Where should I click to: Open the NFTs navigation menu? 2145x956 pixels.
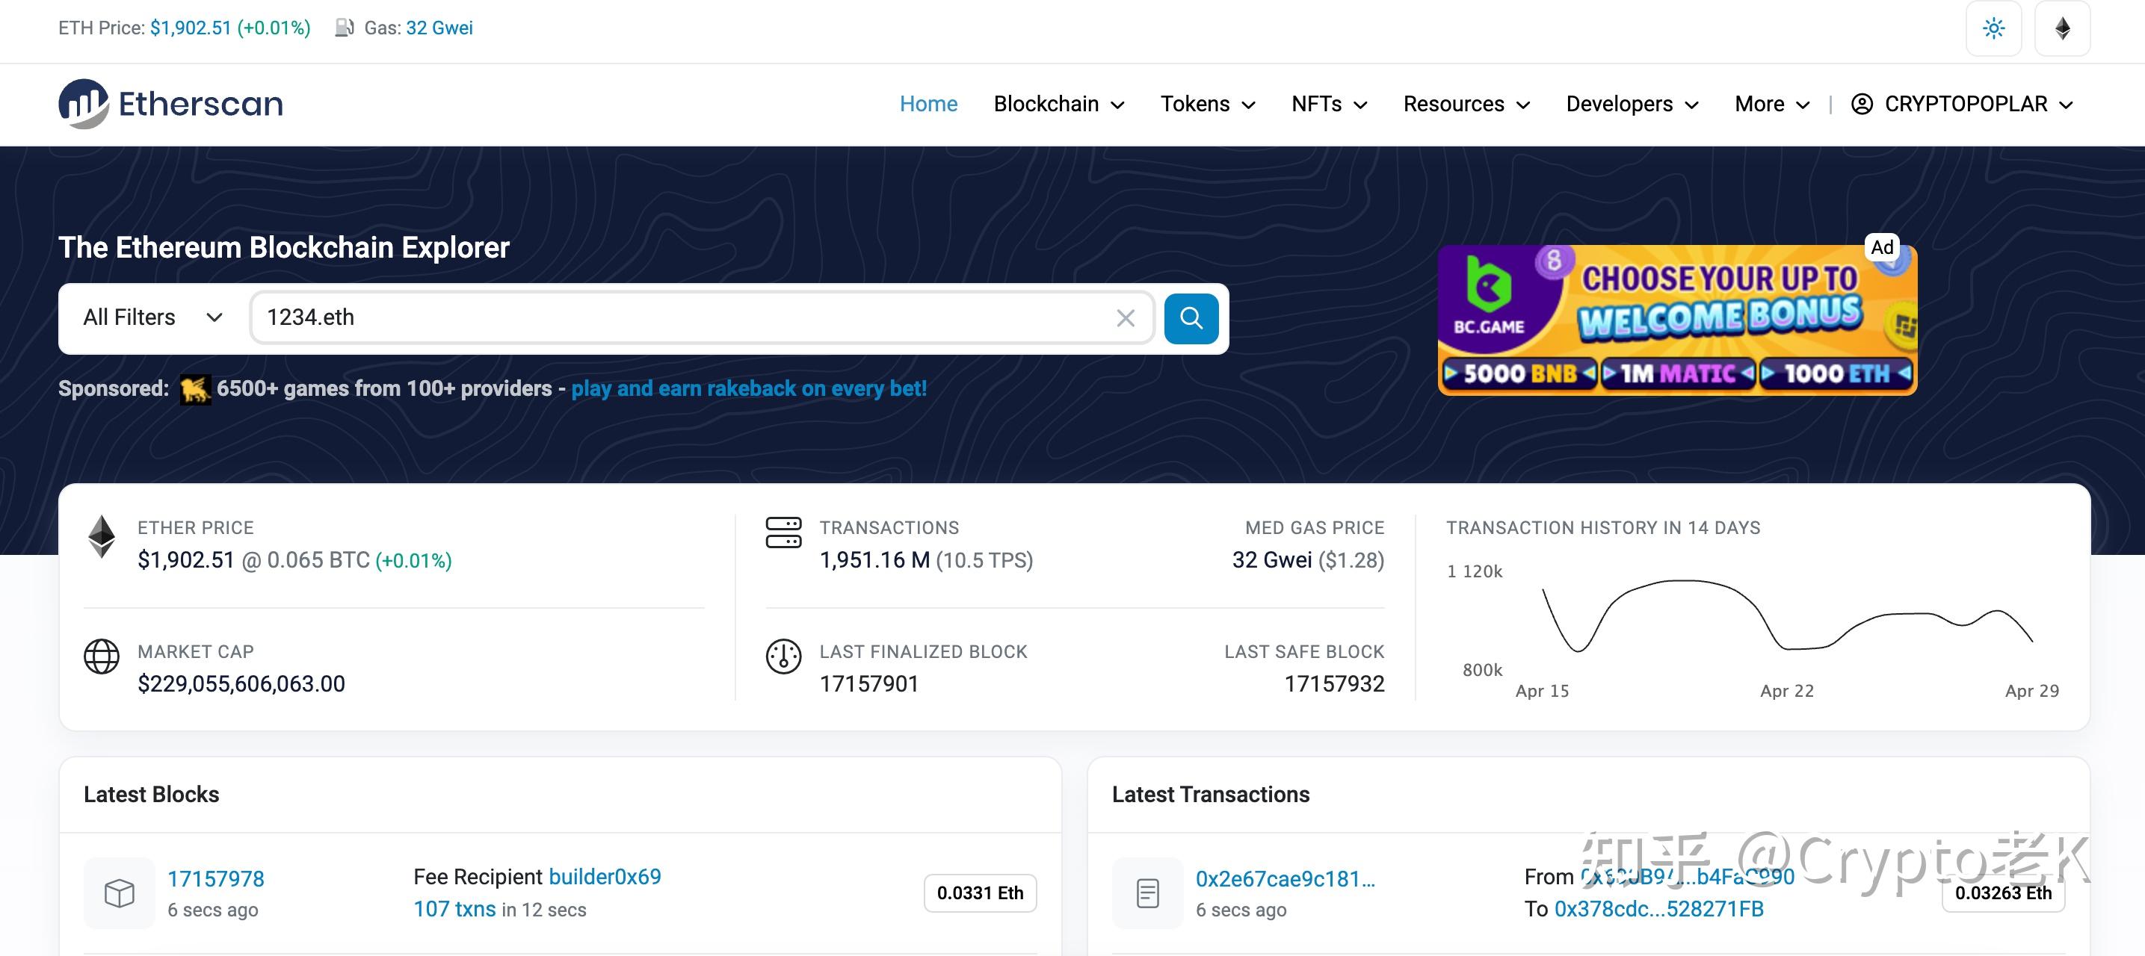pyautogui.click(x=1329, y=104)
